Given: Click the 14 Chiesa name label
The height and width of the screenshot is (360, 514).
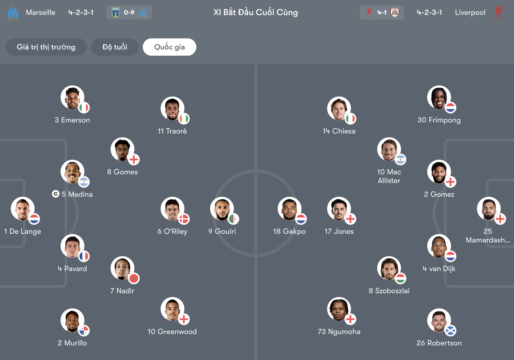Looking at the screenshot, I should pyautogui.click(x=339, y=131).
